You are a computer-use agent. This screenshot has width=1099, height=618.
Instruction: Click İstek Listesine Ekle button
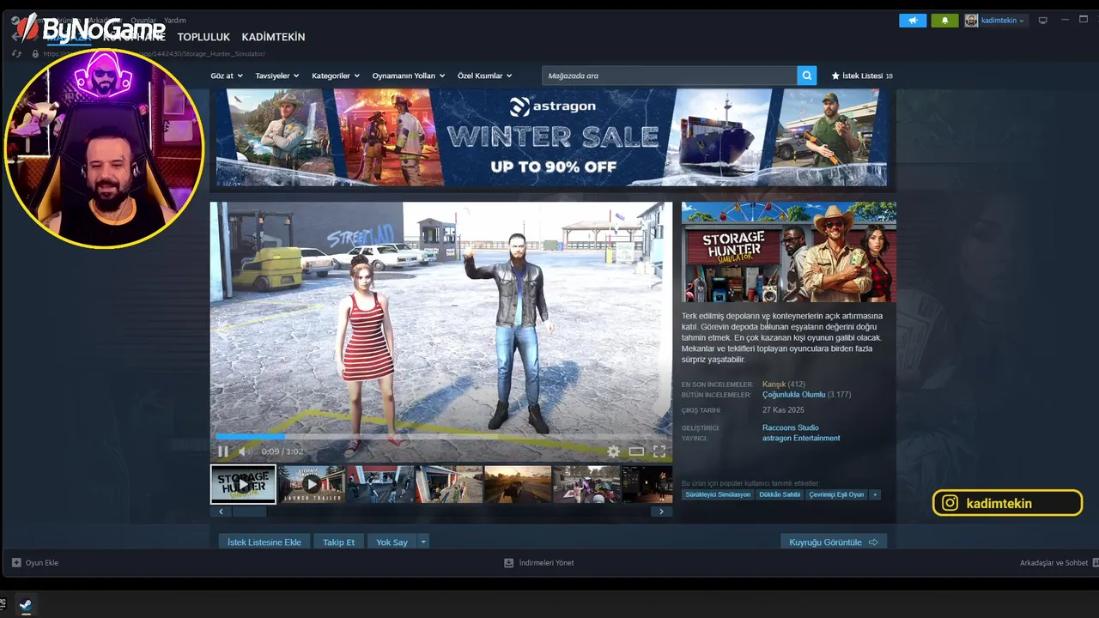(264, 542)
